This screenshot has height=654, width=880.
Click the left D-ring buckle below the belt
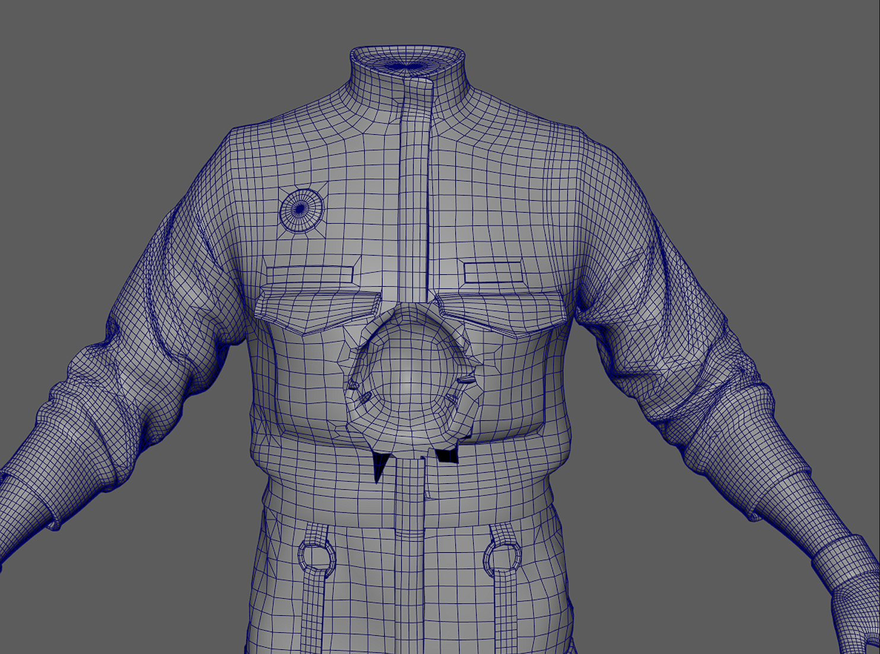316,556
